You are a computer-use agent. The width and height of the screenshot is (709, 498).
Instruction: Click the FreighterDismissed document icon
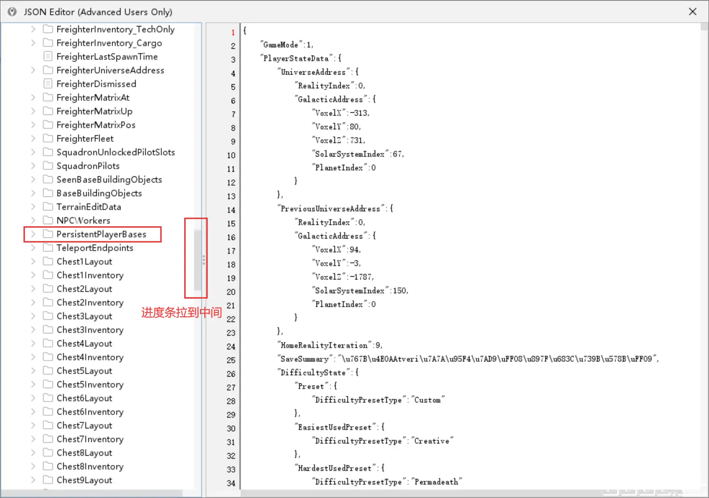pos(47,84)
